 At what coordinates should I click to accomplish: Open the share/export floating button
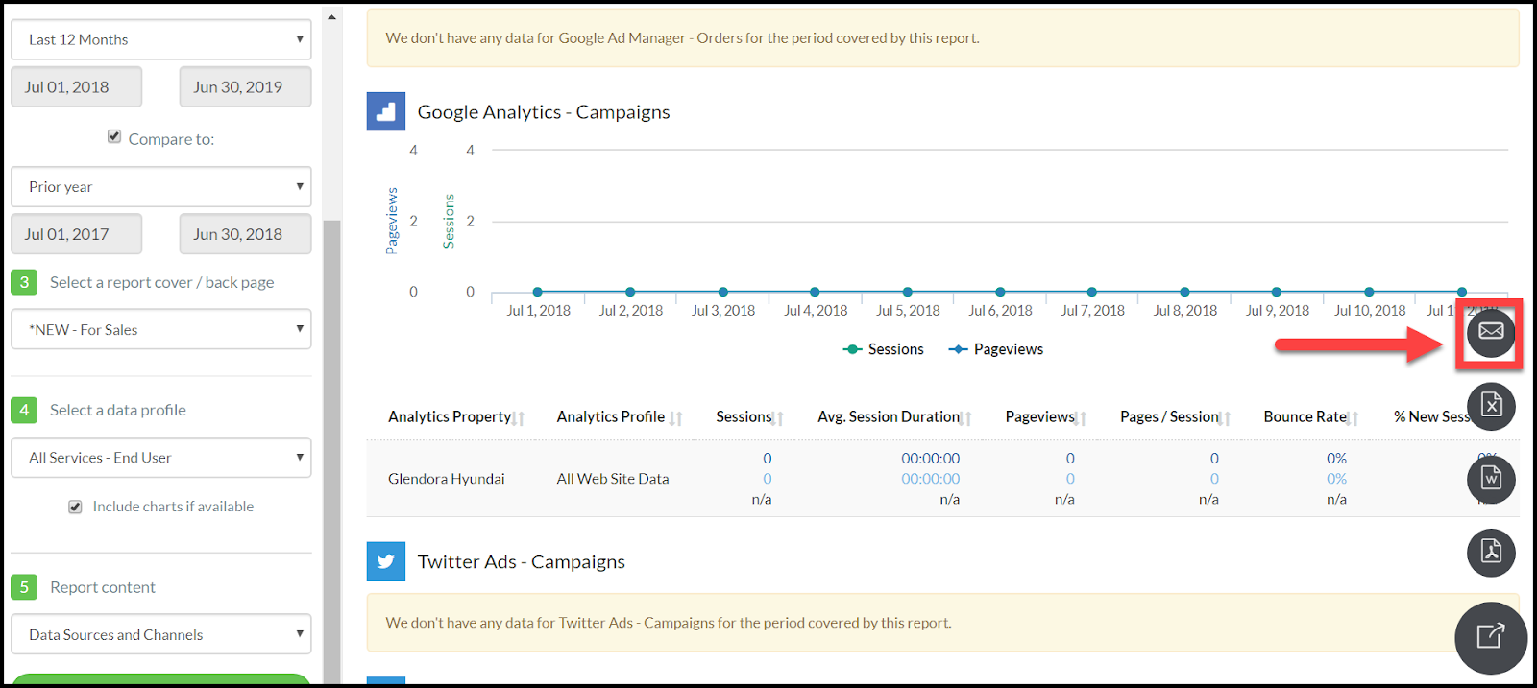click(1491, 637)
